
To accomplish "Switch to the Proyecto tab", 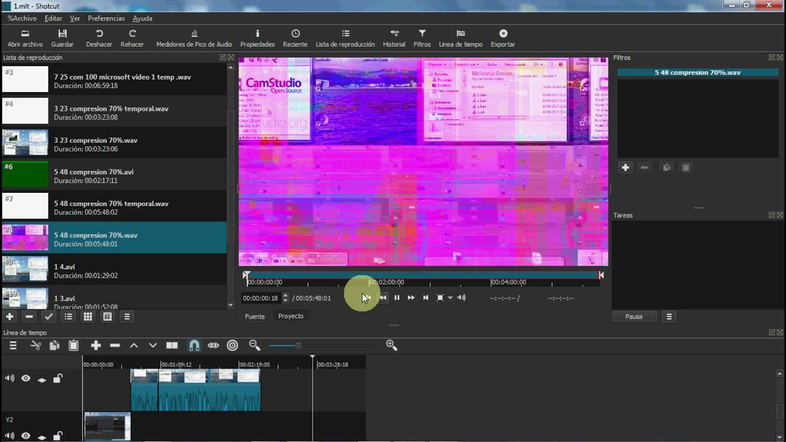I will click(291, 316).
